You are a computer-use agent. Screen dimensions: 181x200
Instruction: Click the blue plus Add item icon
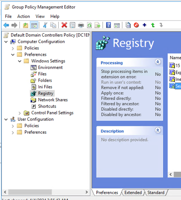144,25
